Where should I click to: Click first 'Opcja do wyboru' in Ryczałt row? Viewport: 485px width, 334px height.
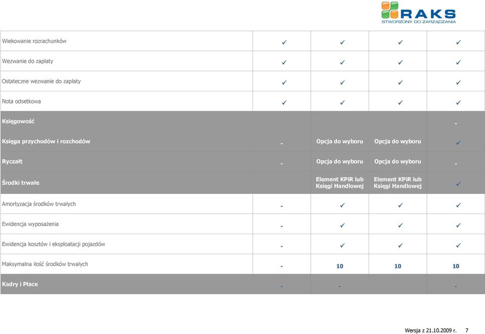click(x=339, y=161)
